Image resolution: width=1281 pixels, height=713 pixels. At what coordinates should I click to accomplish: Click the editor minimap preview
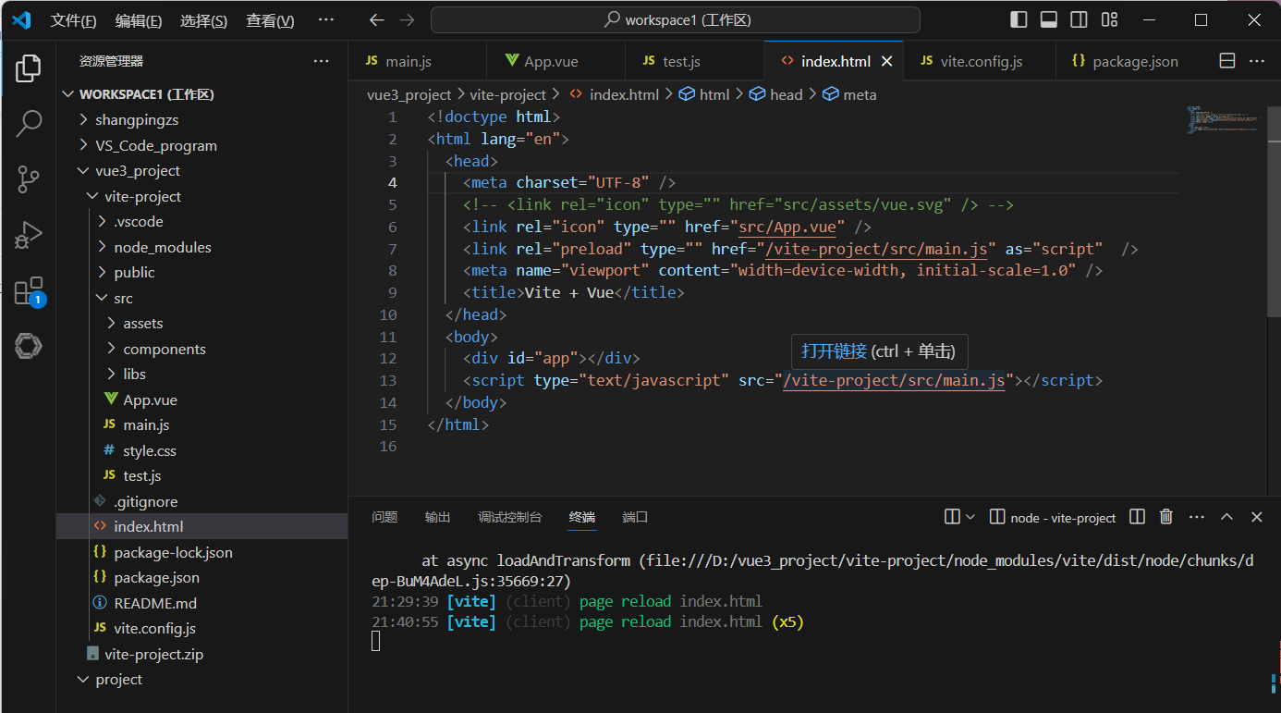click(x=1225, y=119)
